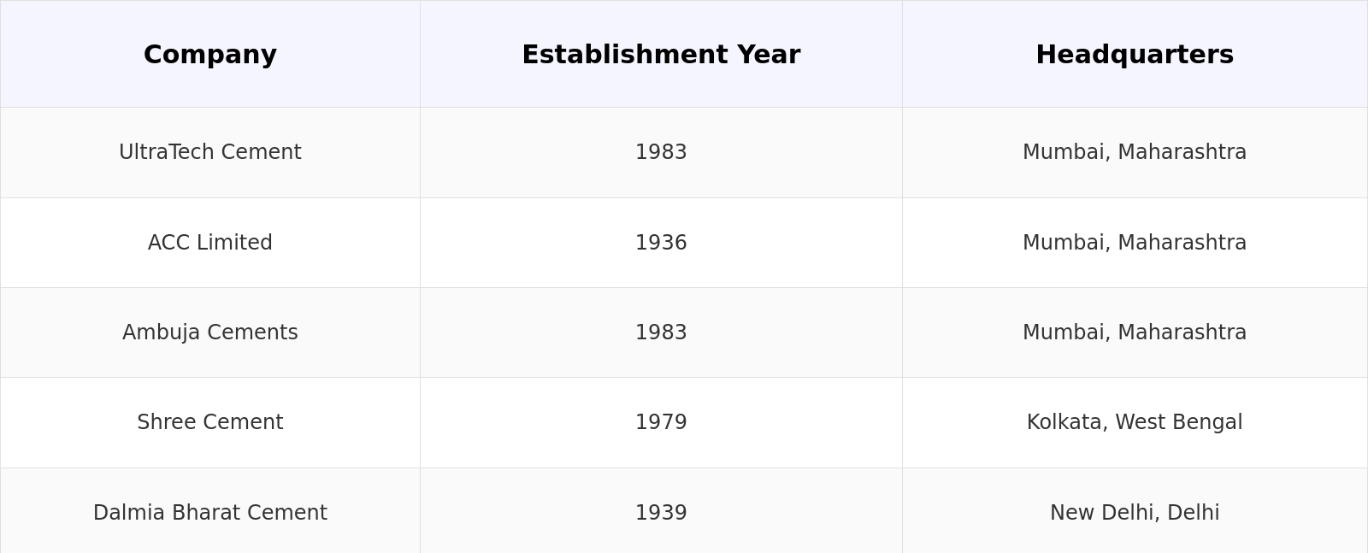Image resolution: width=1368 pixels, height=553 pixels.
Task: Select the ACC Limited company cell
Action: [209, 243]
